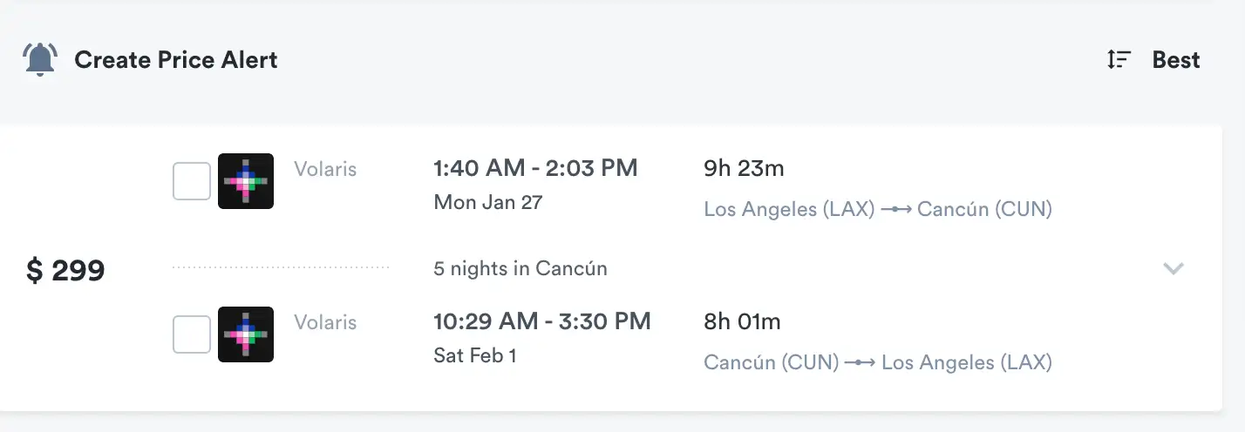Click the 5 nights in Cancún label
The height and width of the screenshot is (432, 1245).
[x=520, y=268]
